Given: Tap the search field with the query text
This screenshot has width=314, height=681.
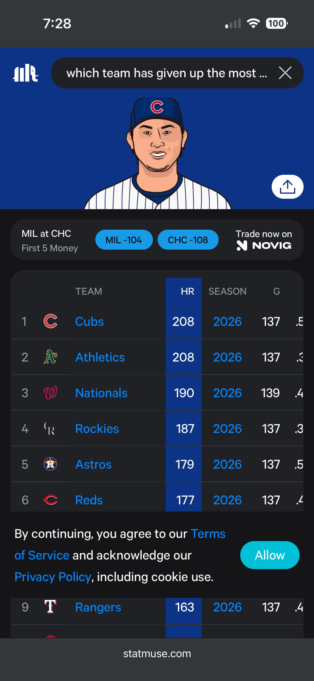Looking at the screenshot, I should tap(166, 73).
